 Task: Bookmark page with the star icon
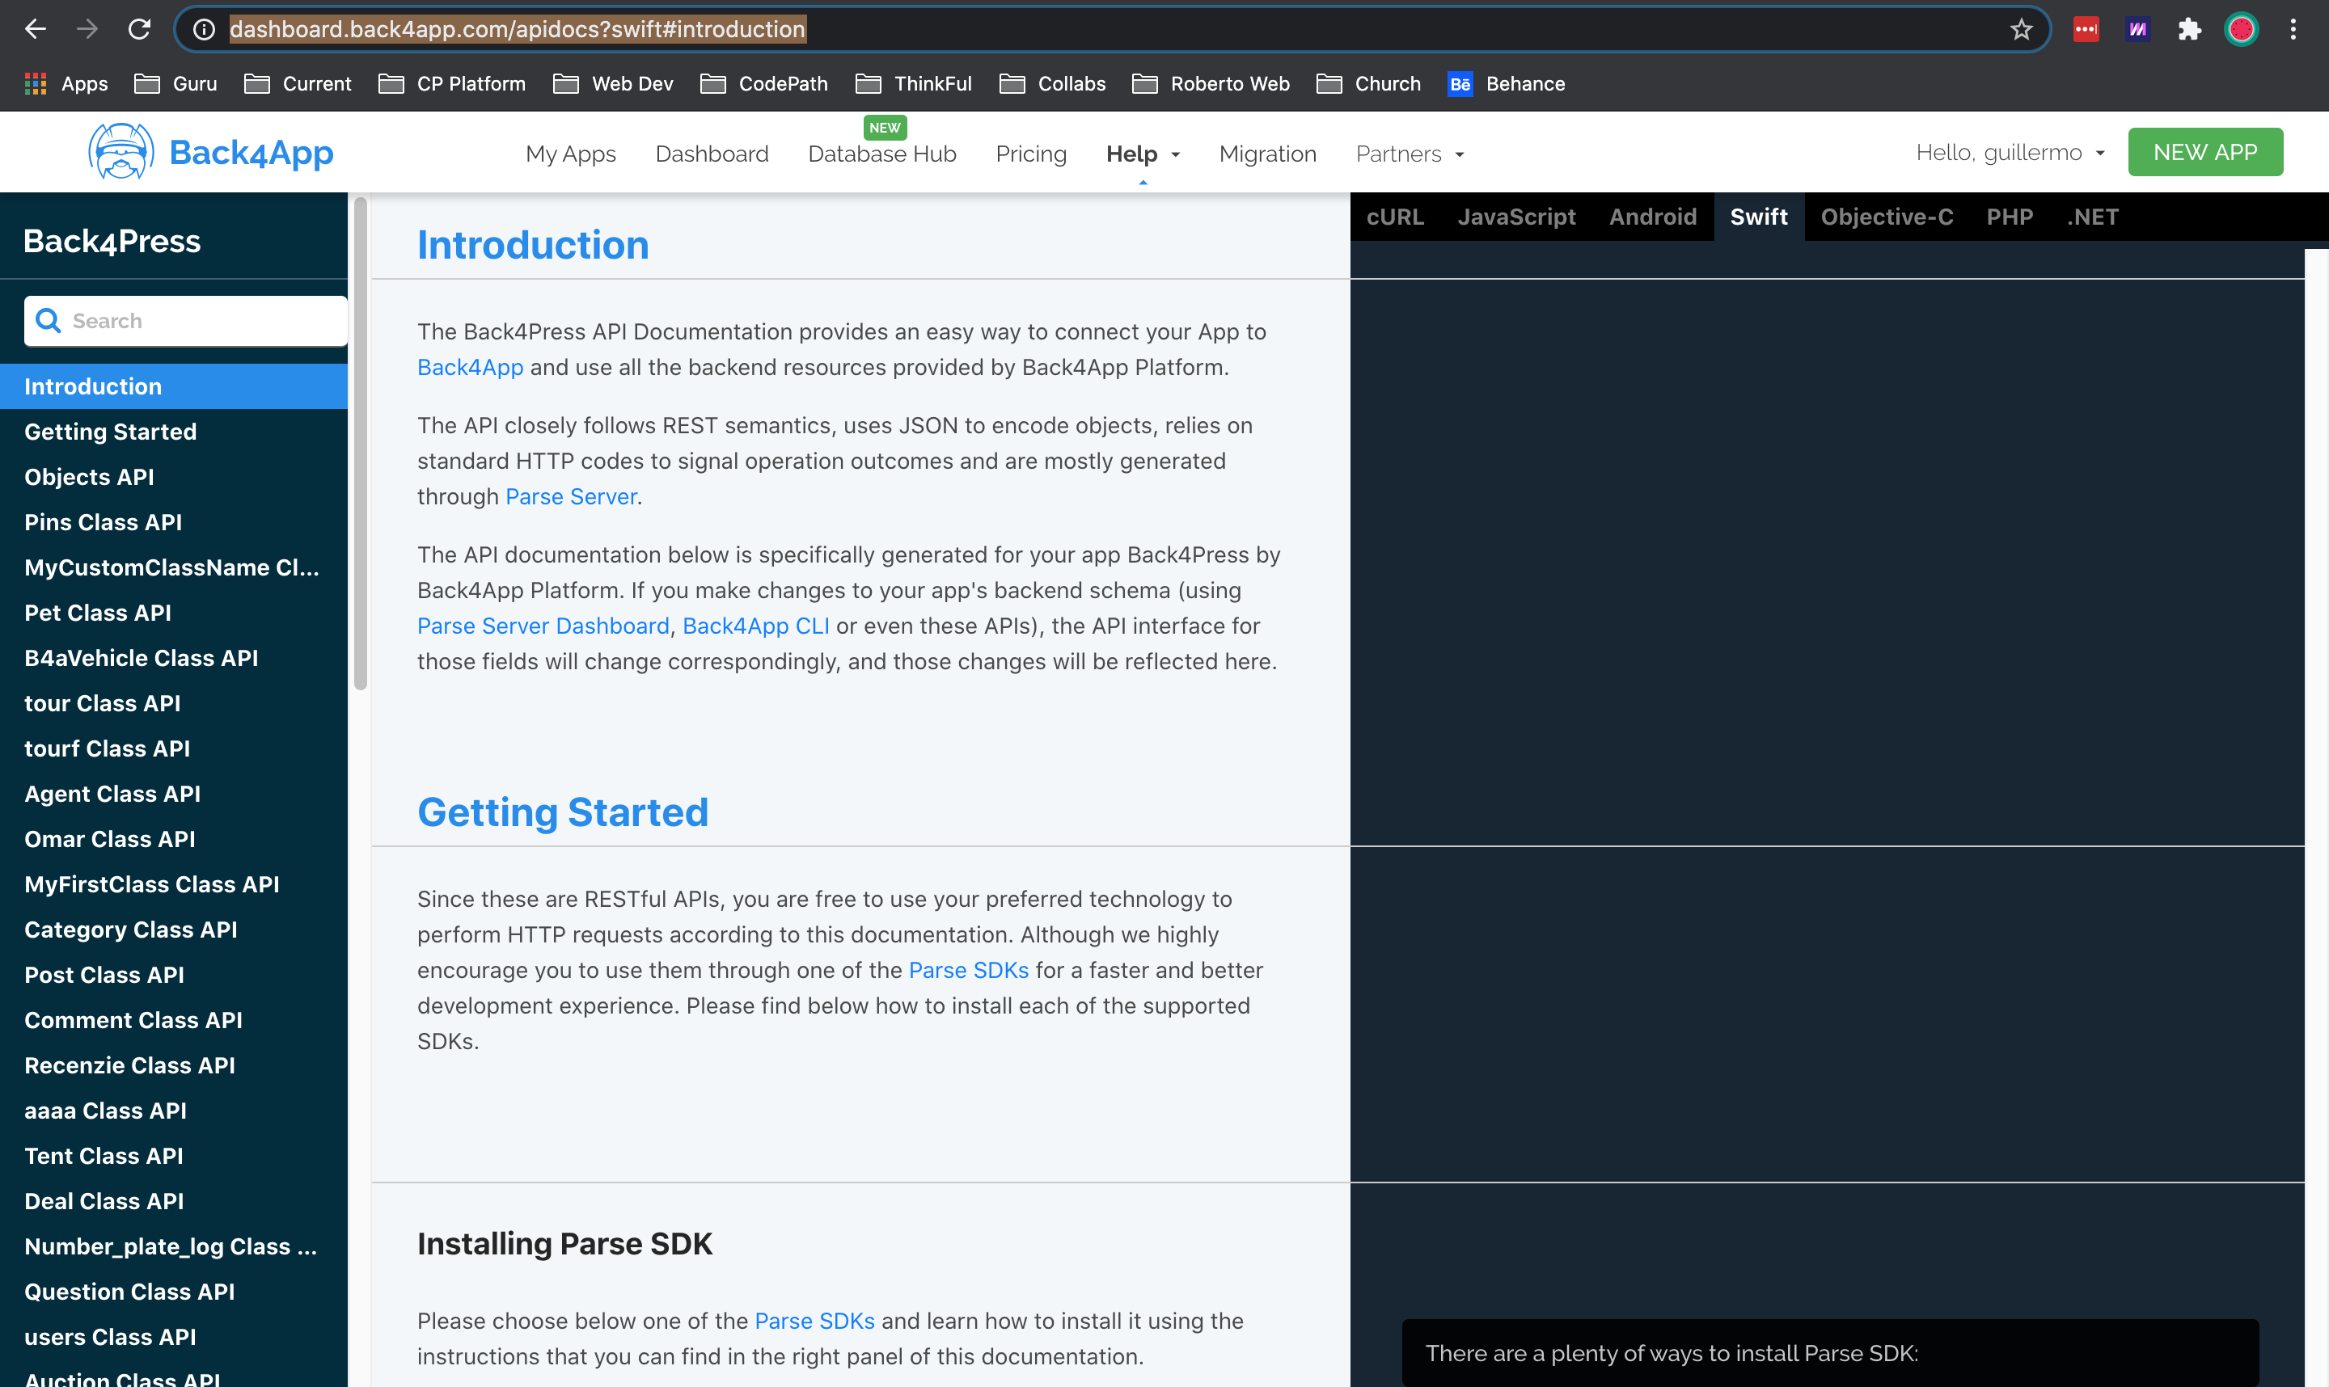coord(2020,29)
